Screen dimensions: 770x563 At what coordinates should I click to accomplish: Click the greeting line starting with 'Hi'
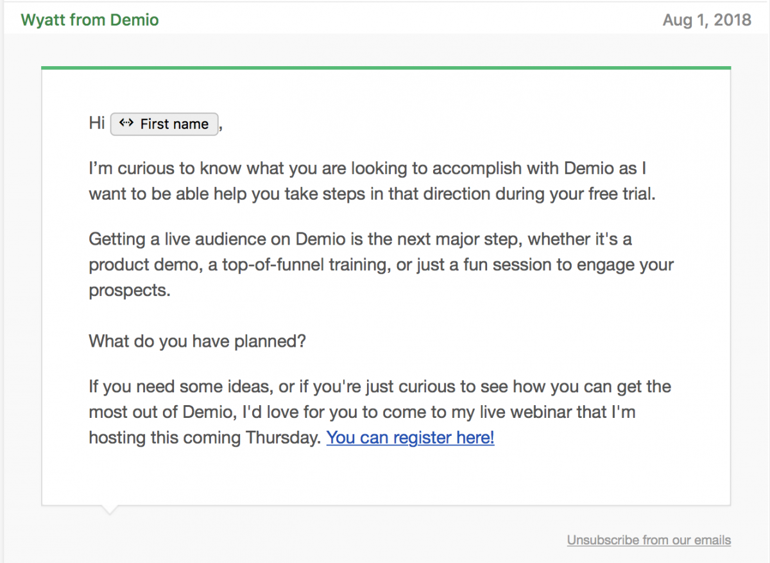96,123
